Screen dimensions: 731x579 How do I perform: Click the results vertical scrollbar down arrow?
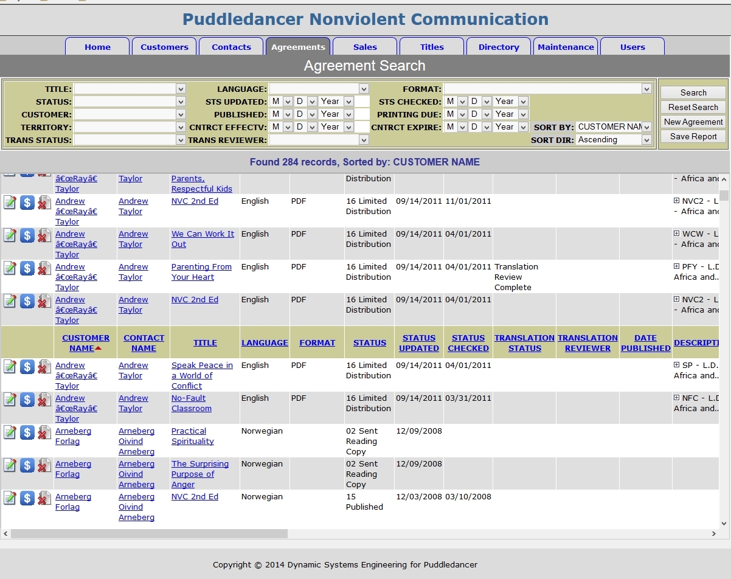click(724, 523)
